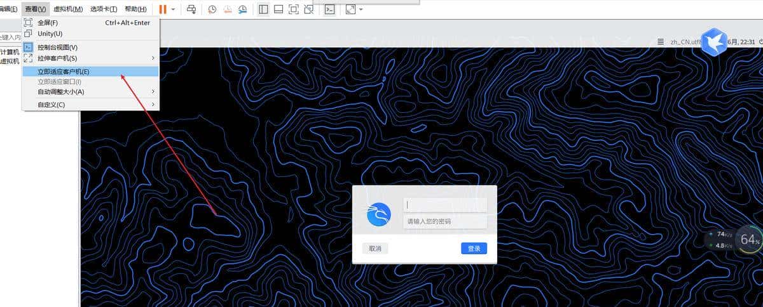Click the blue bird hexagon floating icon

pyautogui.click(x=714, y=42)
